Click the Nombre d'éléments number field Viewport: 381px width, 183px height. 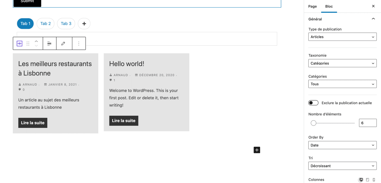tap(367, 123)
